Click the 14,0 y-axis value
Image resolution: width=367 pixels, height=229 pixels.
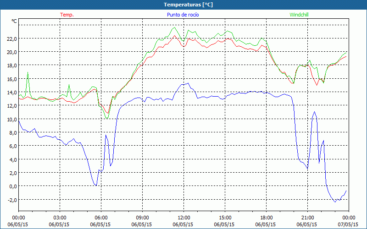coord(12,92)
